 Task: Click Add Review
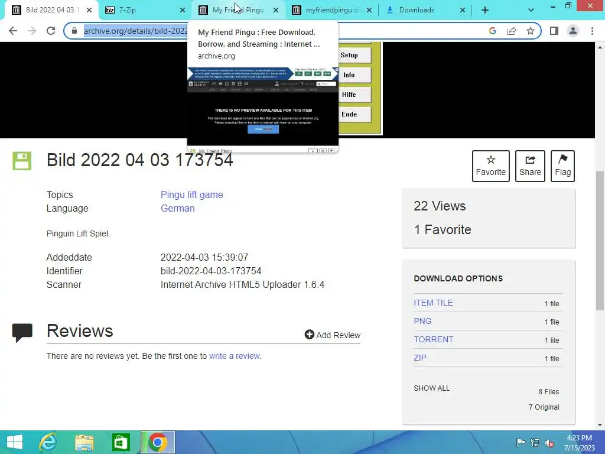(333, 335)
